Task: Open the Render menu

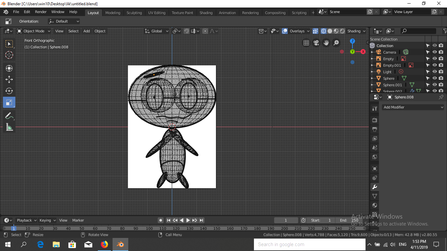Action: (x=41, y=12)
